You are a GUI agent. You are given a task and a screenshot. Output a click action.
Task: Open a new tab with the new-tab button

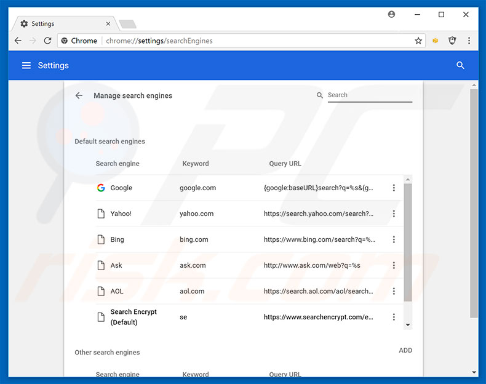[127, 24]
